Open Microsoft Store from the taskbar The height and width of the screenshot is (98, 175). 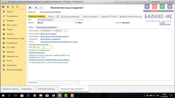coord(22,96)
